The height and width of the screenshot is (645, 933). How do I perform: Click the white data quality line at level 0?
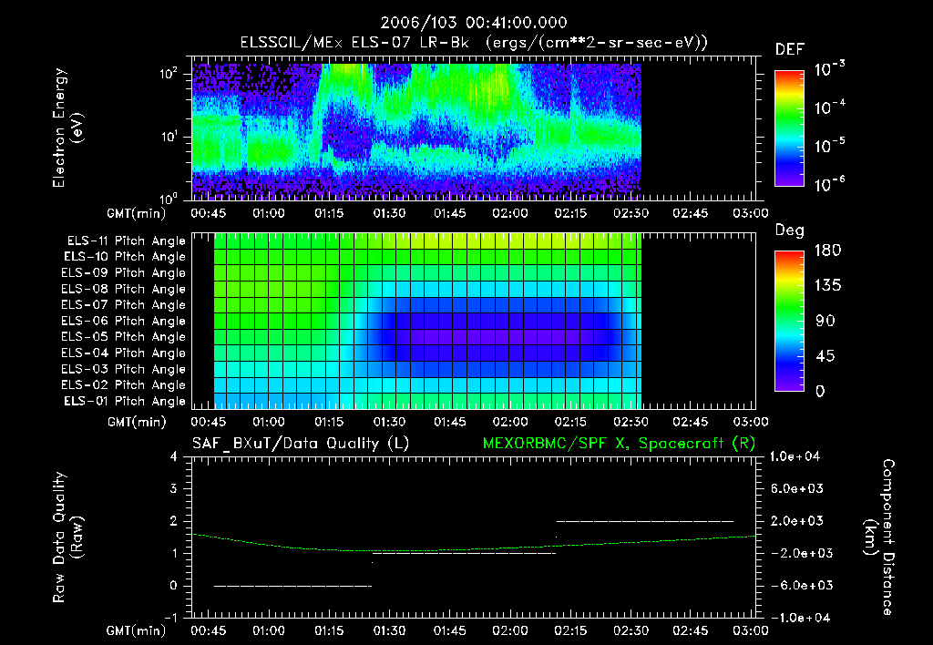coord(292,586)
